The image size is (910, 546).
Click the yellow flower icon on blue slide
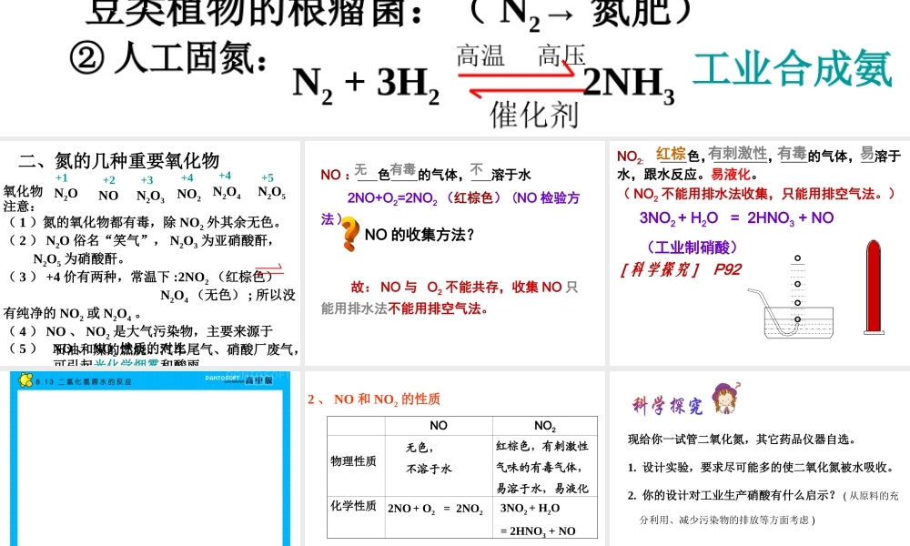point(25,380)
